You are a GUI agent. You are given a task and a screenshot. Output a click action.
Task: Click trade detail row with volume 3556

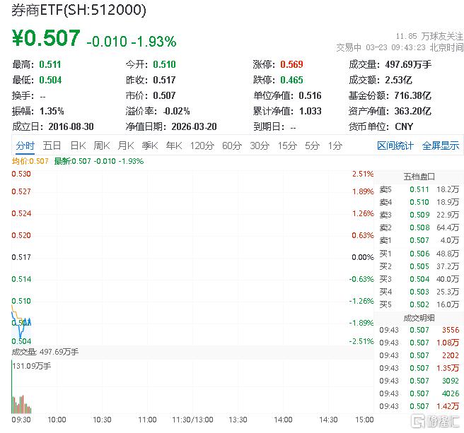point(419,330)
